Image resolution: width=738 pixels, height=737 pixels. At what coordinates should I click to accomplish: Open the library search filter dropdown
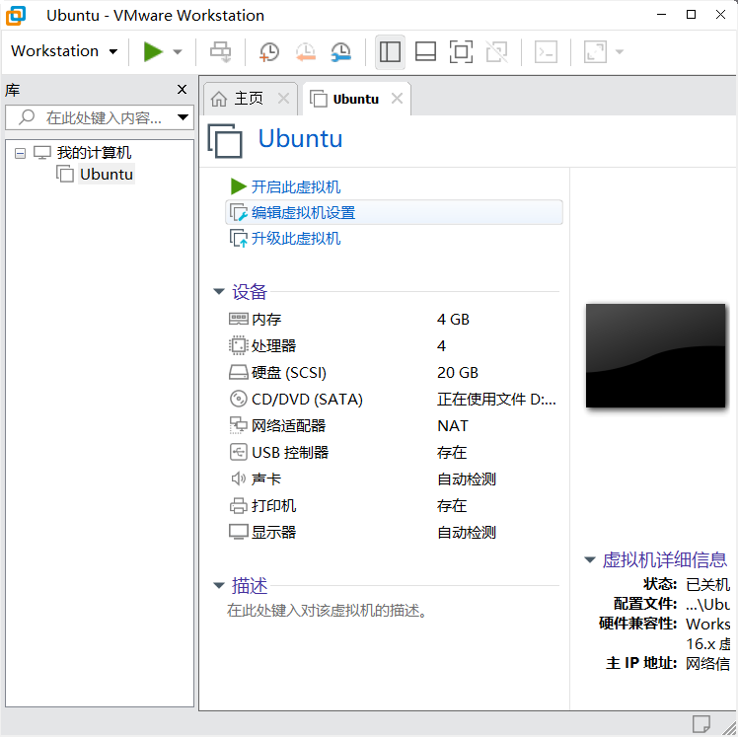[184, 117]
